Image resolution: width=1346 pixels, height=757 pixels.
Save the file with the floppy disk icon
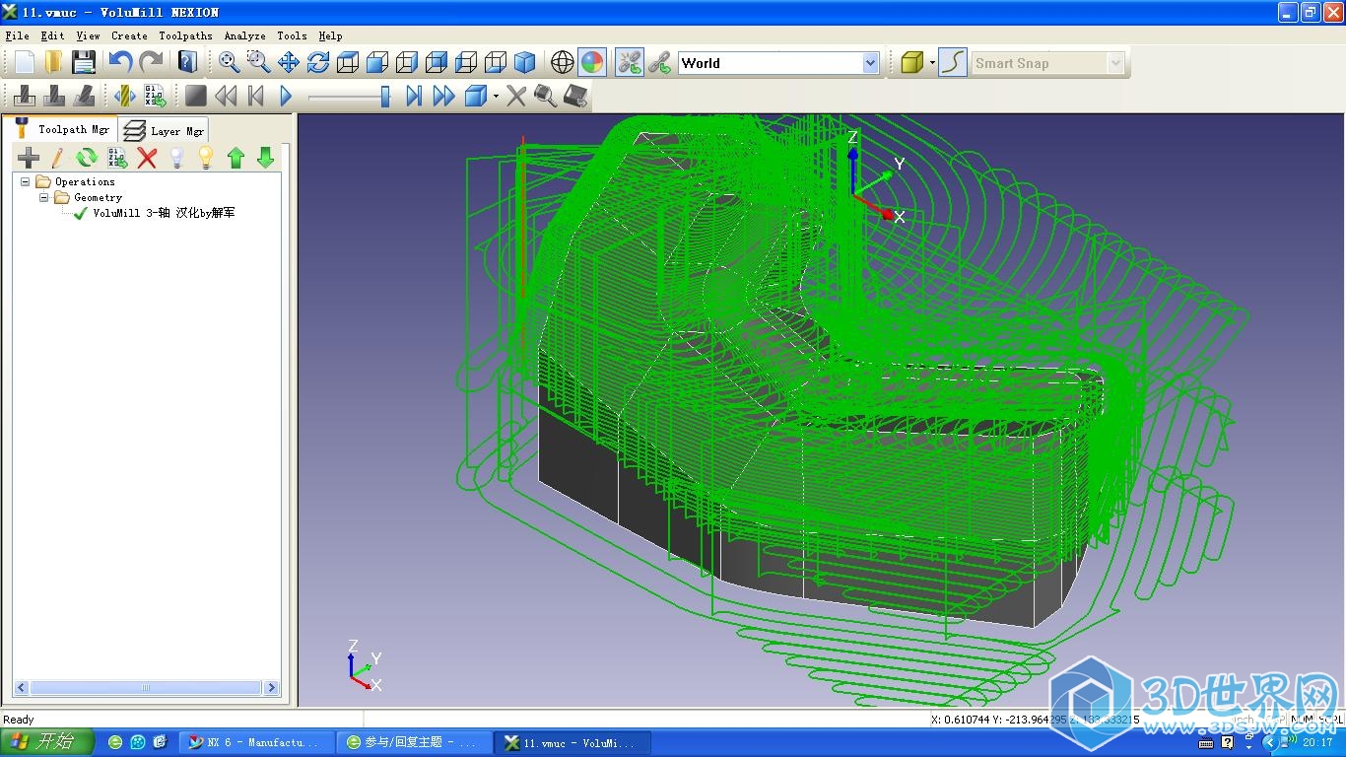click(84, 62)
